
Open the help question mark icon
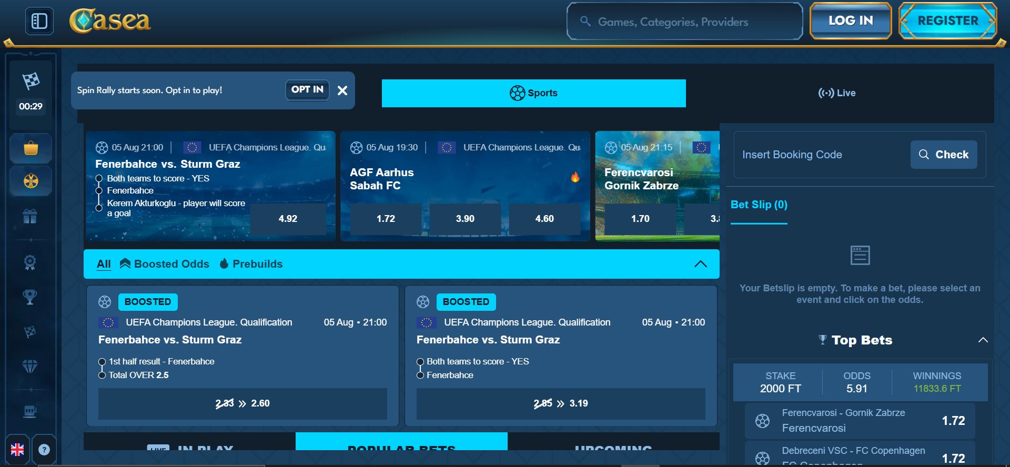click(x=44, y=450)
